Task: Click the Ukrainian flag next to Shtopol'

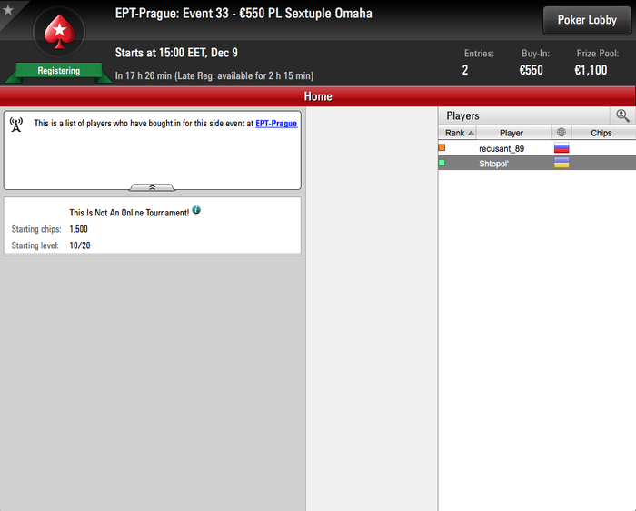Action: click(561, 163)
